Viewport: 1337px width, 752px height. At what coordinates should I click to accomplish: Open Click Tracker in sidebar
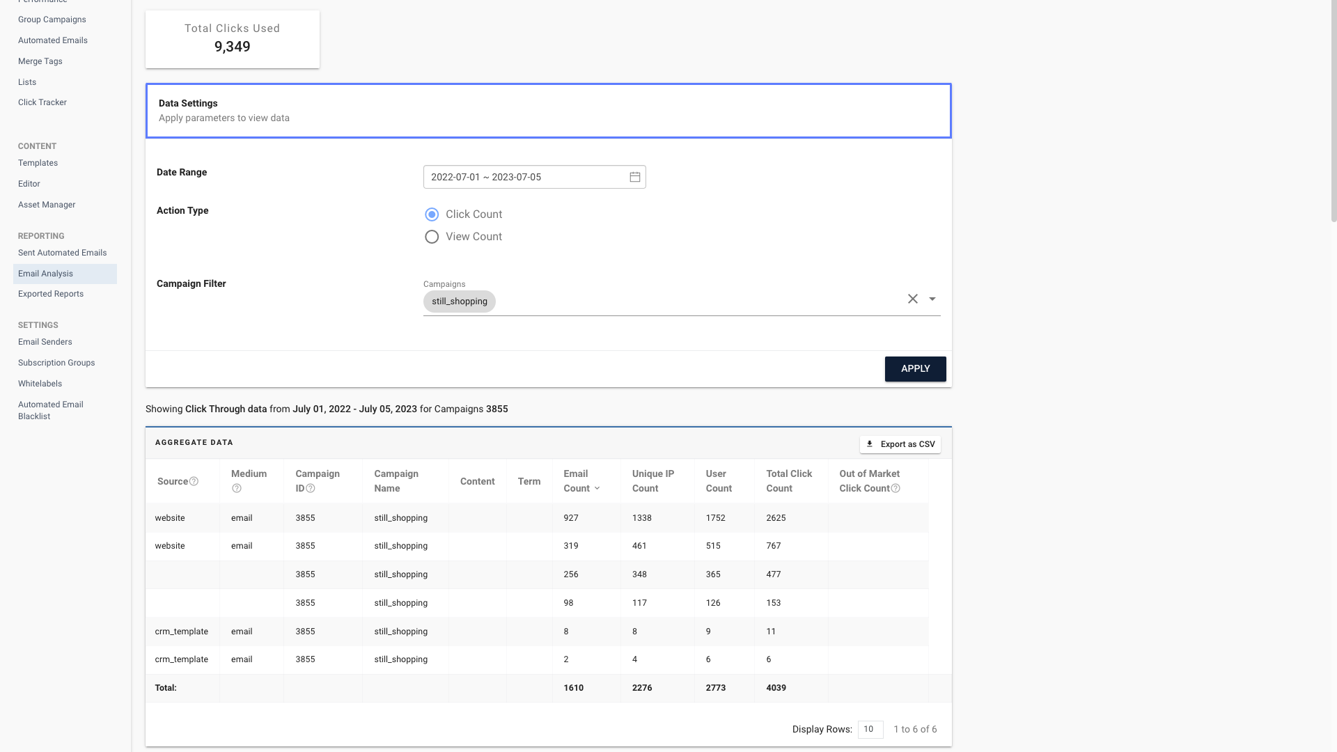tap(42, 102)
